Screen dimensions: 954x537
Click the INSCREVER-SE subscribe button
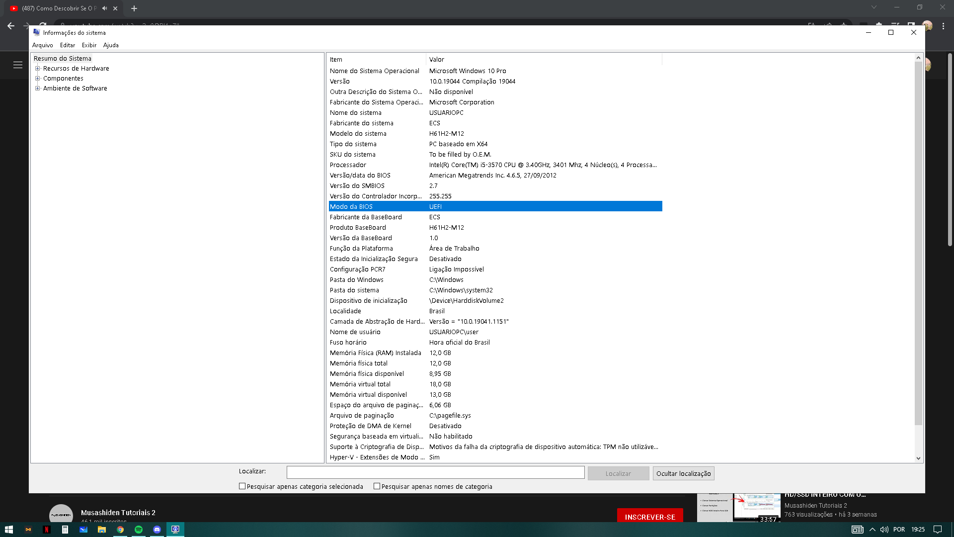650,516
